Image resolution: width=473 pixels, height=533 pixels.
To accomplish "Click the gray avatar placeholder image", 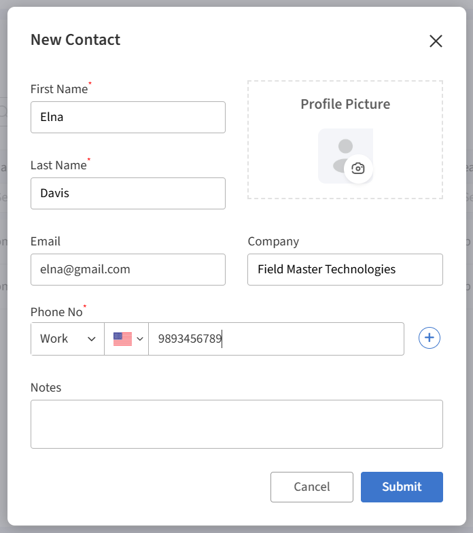I will click(343, 152).
